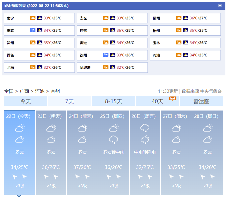Click the wind direction arrow under 22日
The width and height of the screenshot is (228, 199).
(x=15, y=177)
